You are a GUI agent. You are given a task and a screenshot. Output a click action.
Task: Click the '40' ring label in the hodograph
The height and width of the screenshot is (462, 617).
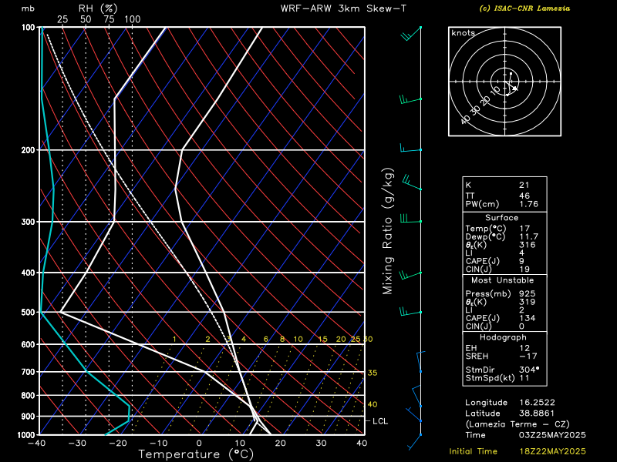[466, 119]
